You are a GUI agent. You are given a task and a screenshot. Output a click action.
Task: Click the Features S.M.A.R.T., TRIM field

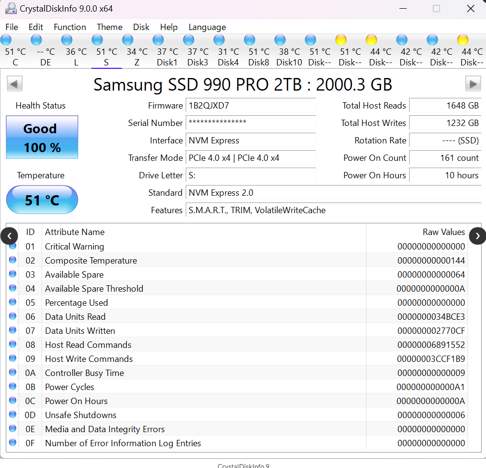(334, 210)
